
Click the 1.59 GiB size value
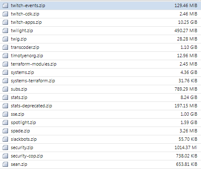click(x=189, y=122)
